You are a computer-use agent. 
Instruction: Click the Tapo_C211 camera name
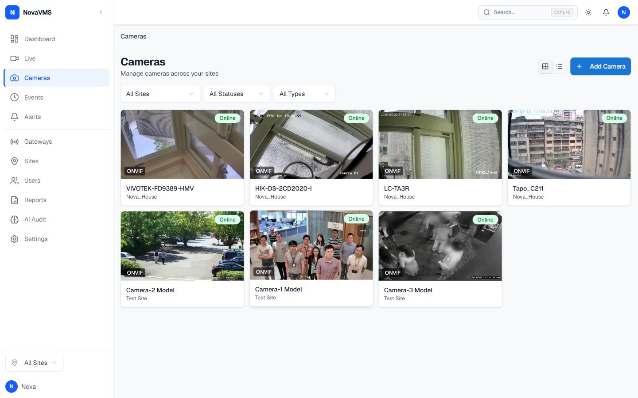528,188
